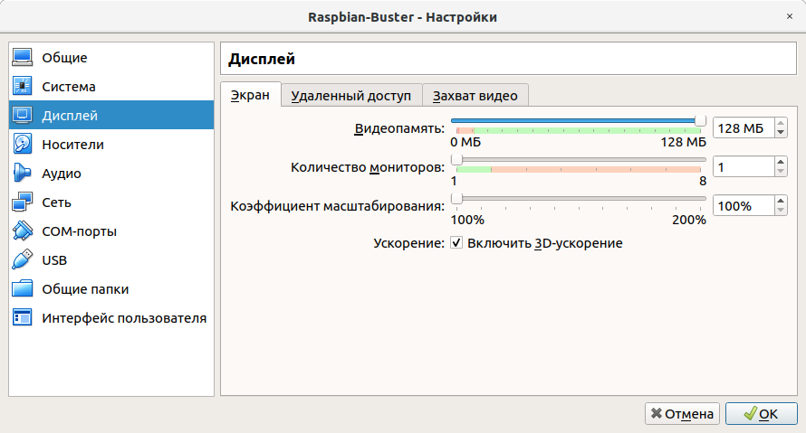Increase video memory with up arrow
Image resolution: width=806 pixels, height=433 pixels.
(x=781, y=123)
